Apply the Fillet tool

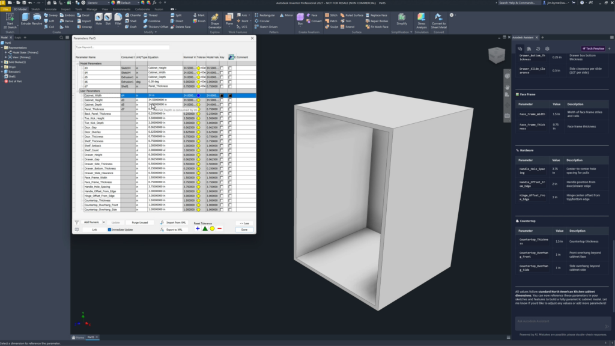pos(118,19)
